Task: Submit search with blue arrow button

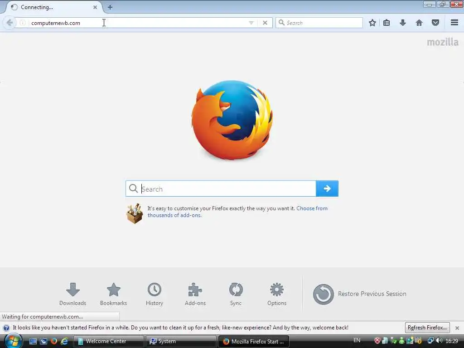Action: point(327,188)
